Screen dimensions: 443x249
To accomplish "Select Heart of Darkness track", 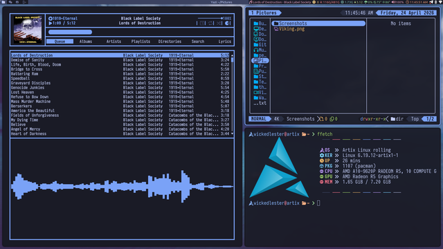I will pos(120,133).
